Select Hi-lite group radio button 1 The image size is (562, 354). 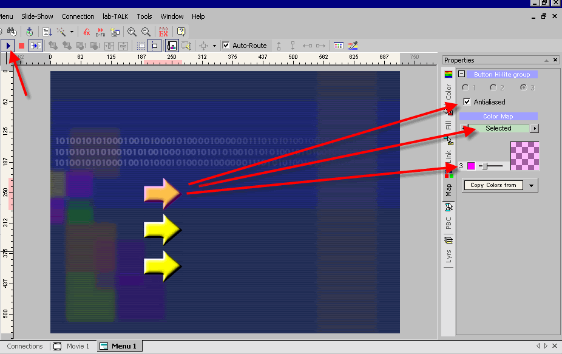(x=466, y=87)
